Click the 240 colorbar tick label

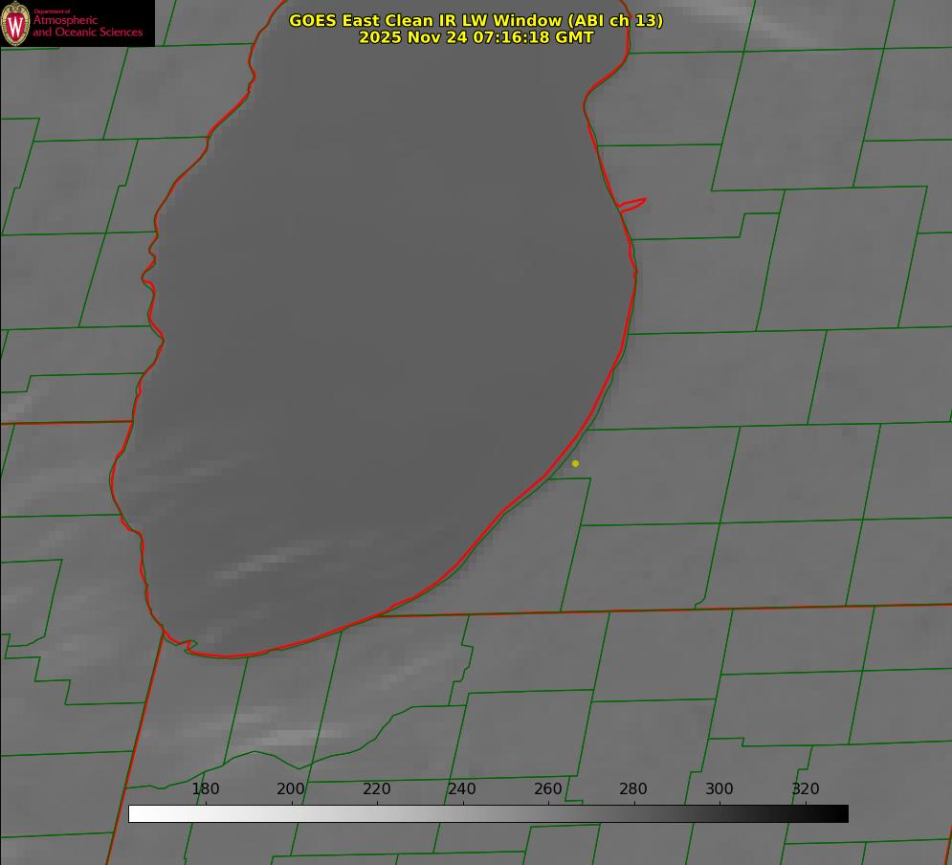point(462,789)
